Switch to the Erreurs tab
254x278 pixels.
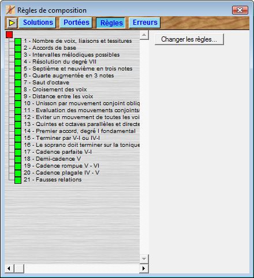[x=145, y=23]
